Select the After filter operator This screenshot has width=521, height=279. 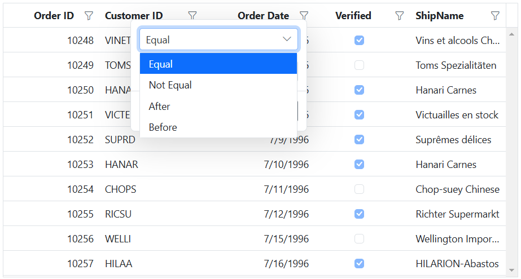(x=218, y=107)
